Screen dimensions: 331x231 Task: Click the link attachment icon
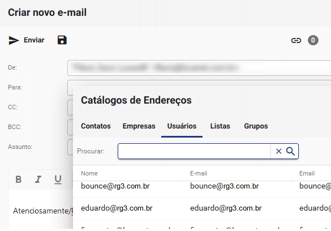tap(296, 40)
